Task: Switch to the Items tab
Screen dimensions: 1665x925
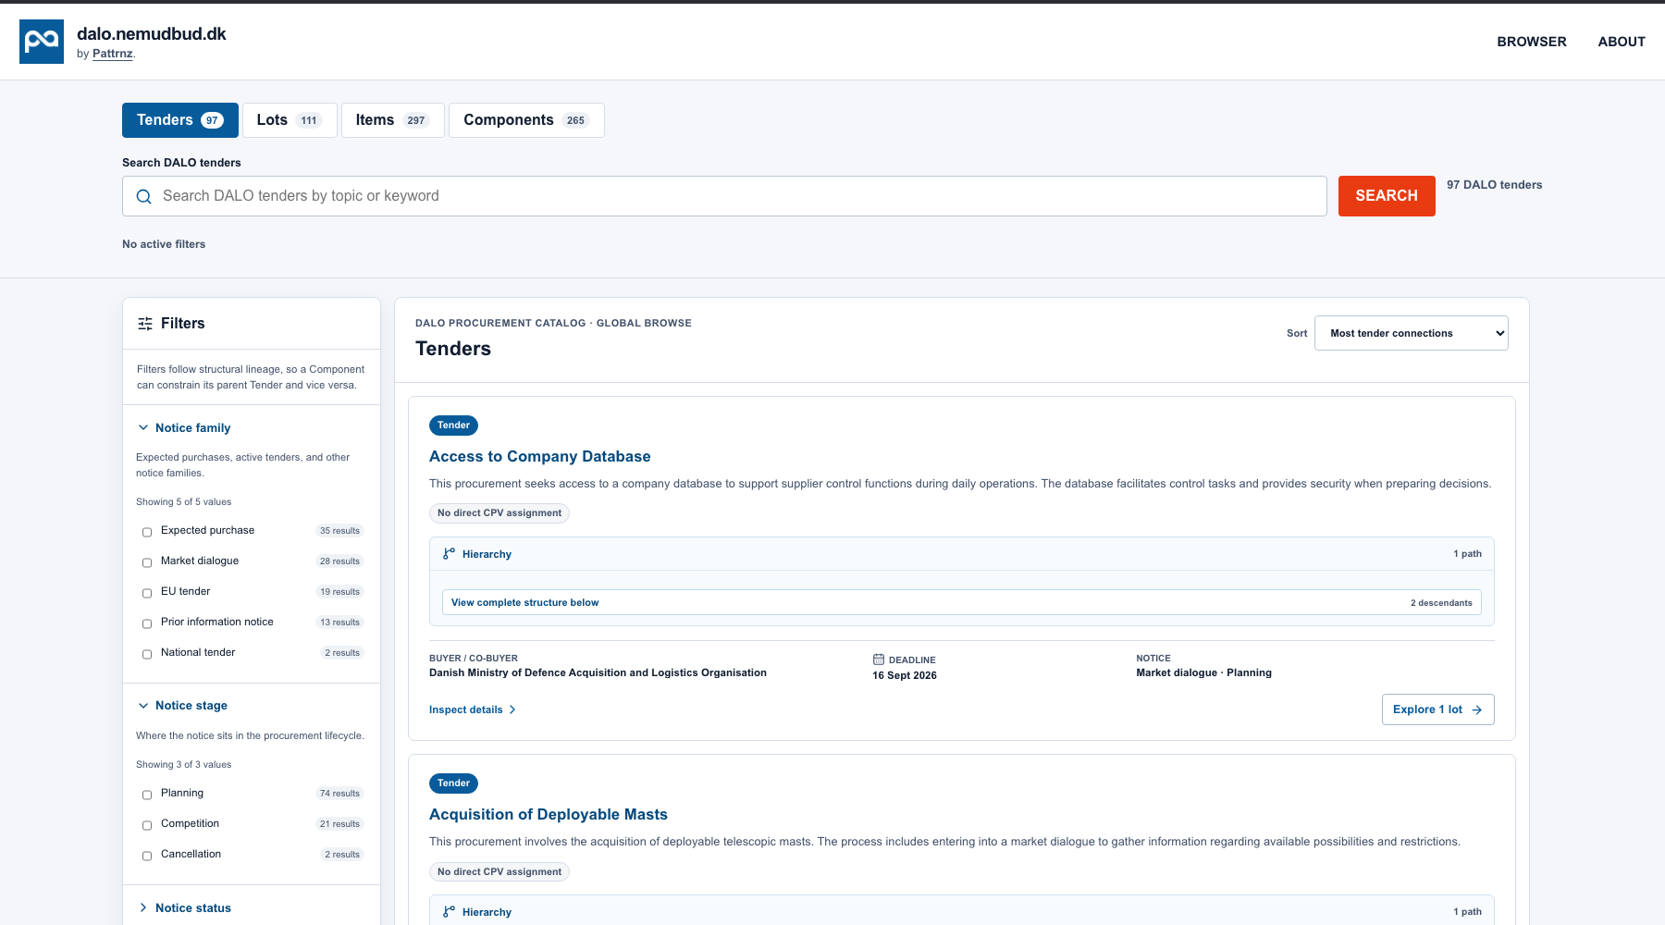Action: coord(393,120)
